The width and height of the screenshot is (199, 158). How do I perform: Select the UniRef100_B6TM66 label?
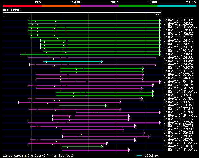[x=178, y=99]
